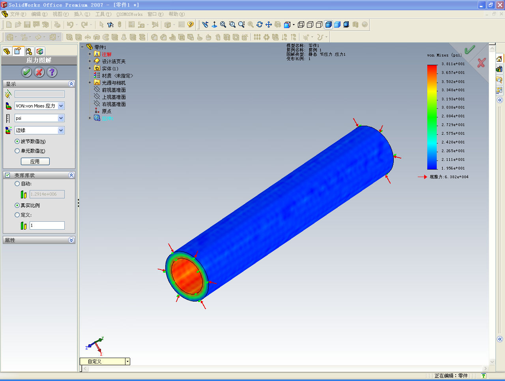Click the custom deformation scale input field
505x381 pixels.
click(x=47, y=225)
